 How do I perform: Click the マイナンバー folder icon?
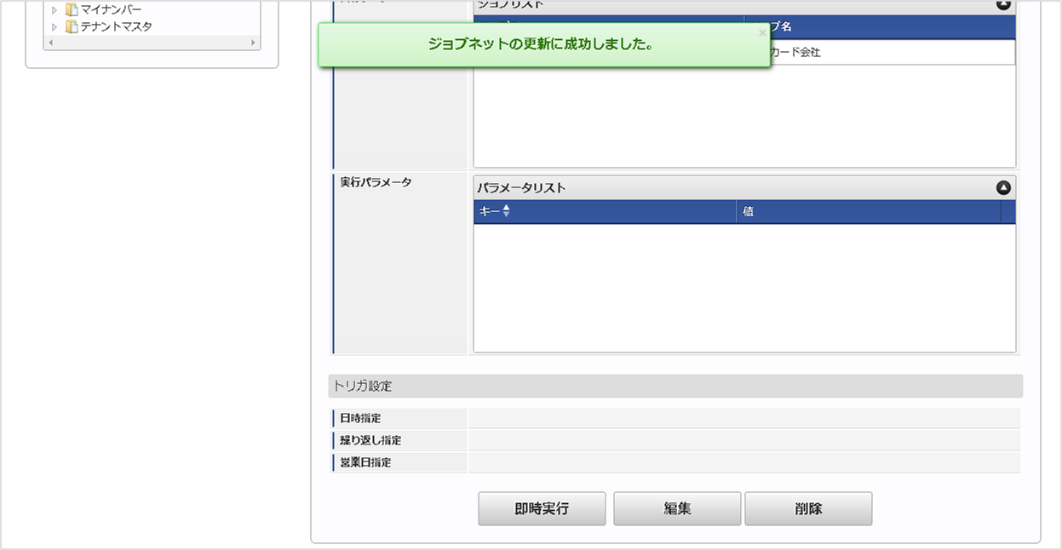[x=70, y=9]
